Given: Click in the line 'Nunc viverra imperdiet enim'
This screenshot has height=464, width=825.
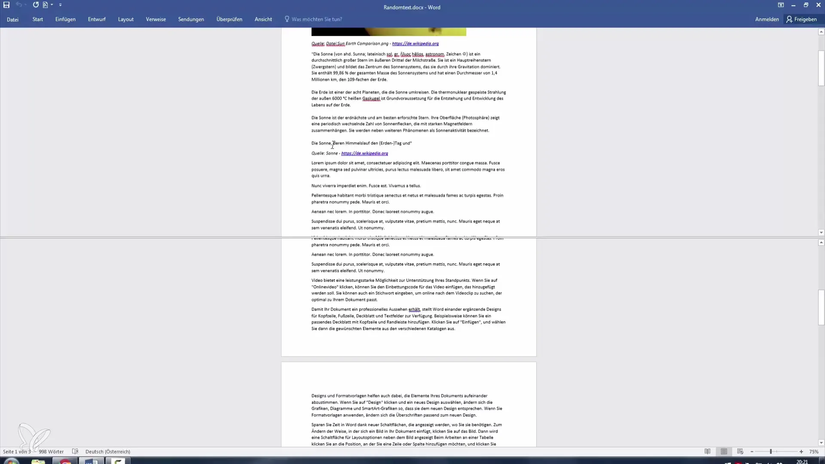Looking at the screenshot, I should click(x=366, y=186).
